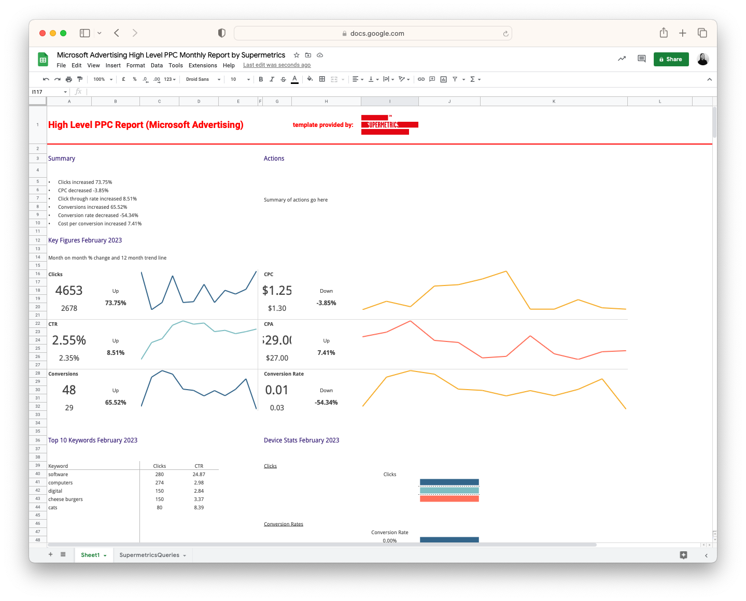Click the green Share button
The height and width of the screenshot is (601, 746).
click(x=671, y=59)
